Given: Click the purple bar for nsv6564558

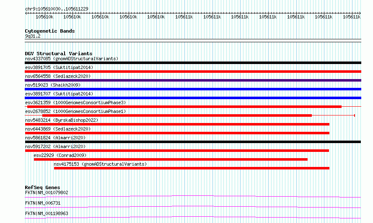Looking at the screenshot, I should tap(193, 80).
